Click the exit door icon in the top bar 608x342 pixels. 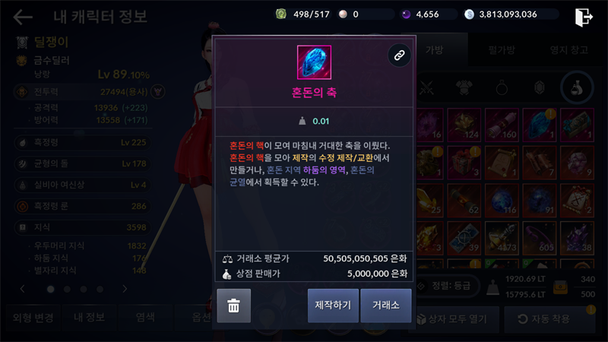coord(584,17)
